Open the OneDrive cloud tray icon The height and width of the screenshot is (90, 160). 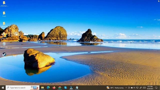pos(132,88)
